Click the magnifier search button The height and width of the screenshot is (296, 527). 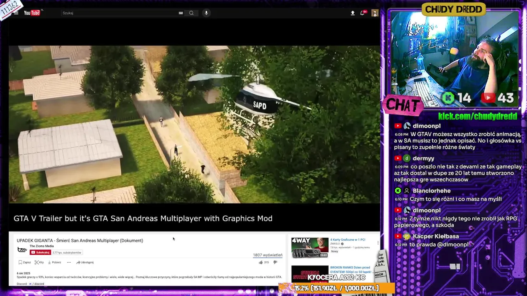(191, 13)
